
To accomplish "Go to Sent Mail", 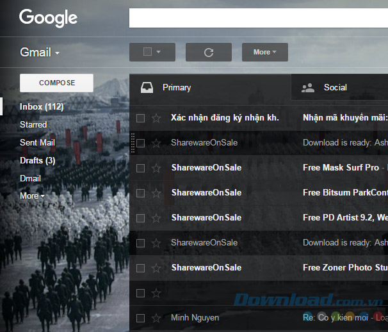I will [x=37, y=142].
